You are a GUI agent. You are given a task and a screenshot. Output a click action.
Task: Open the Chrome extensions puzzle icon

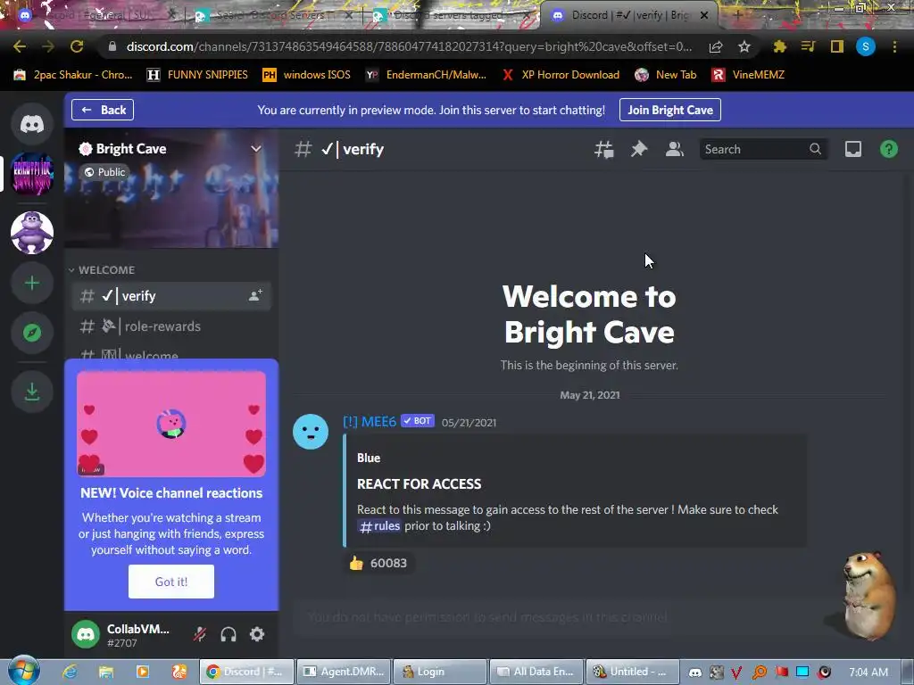pyautogui.click(x=779, y=46)
